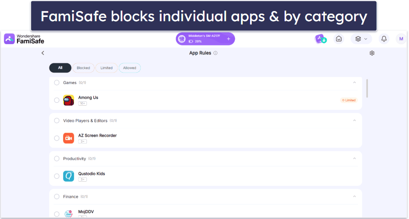Click the 29% battery indicator
The height and width of the screenshot is (219, 409).
point(195,41)
